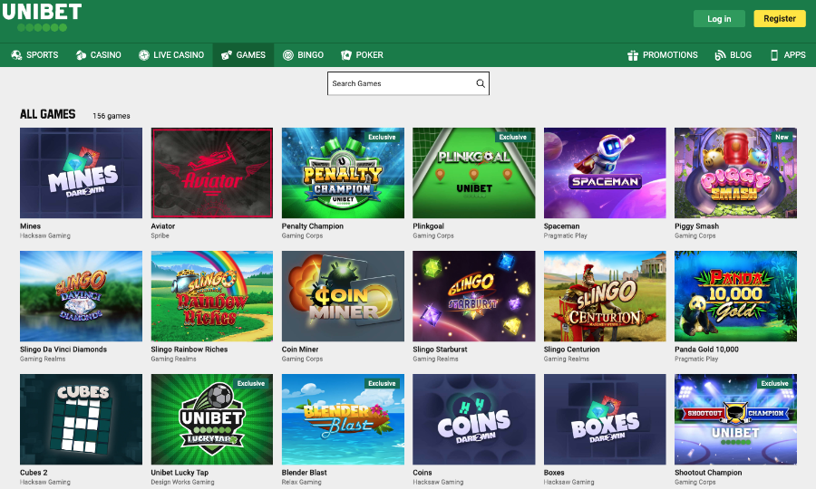Click the Bingo ball icon
816x489 pixels.
tap(287, 55)
